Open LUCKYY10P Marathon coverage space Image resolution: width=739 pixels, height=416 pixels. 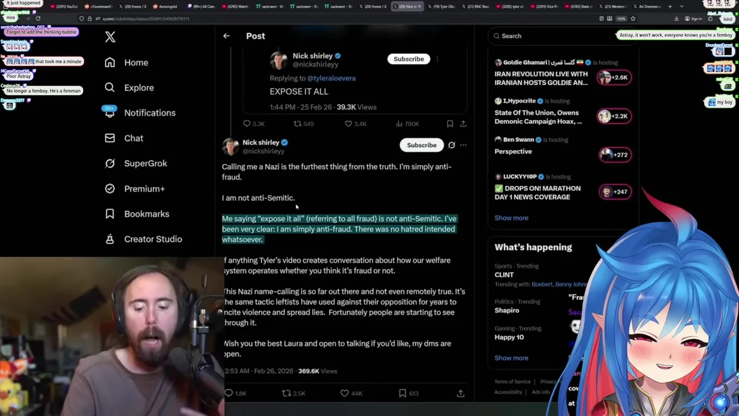point(538,192)
